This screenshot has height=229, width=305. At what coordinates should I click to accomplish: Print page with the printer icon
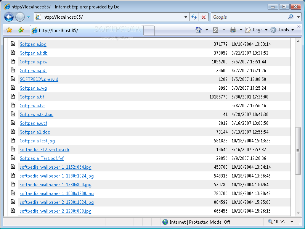233,30
